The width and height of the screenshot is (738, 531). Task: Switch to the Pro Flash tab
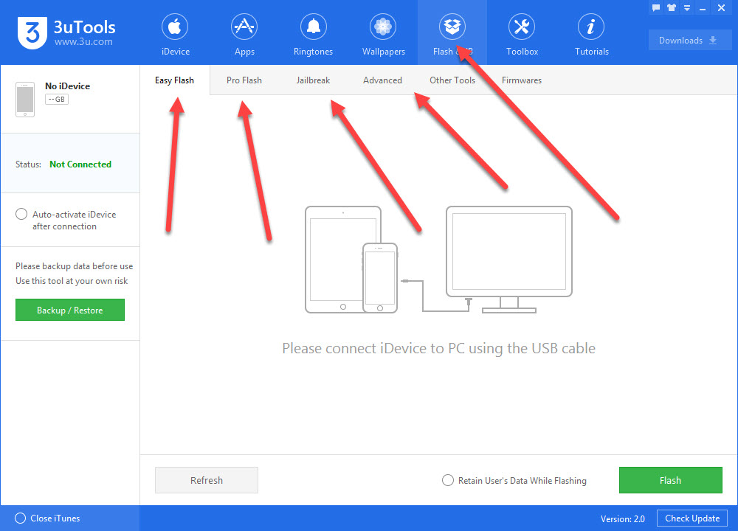244,80
